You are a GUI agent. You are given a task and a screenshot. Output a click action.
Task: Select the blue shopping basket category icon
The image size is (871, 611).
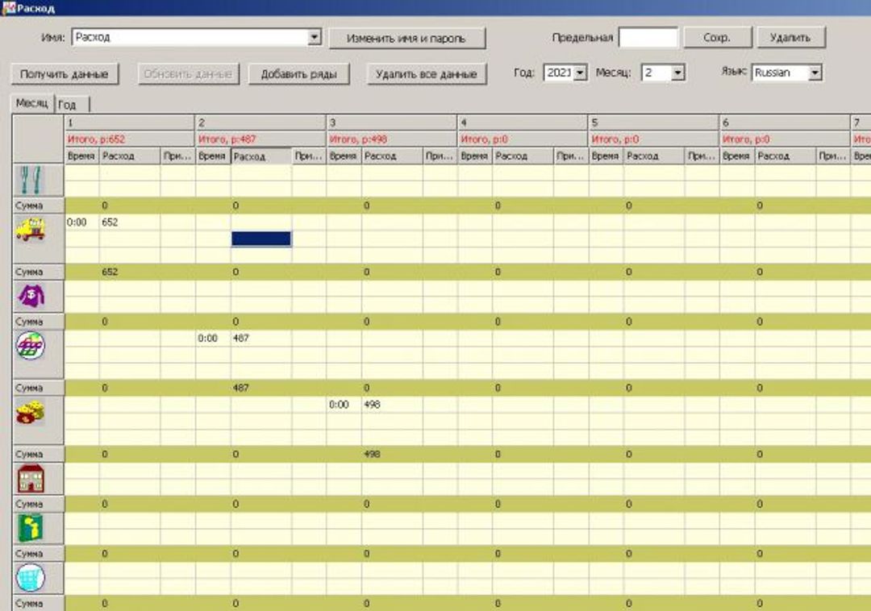point(31,577)
